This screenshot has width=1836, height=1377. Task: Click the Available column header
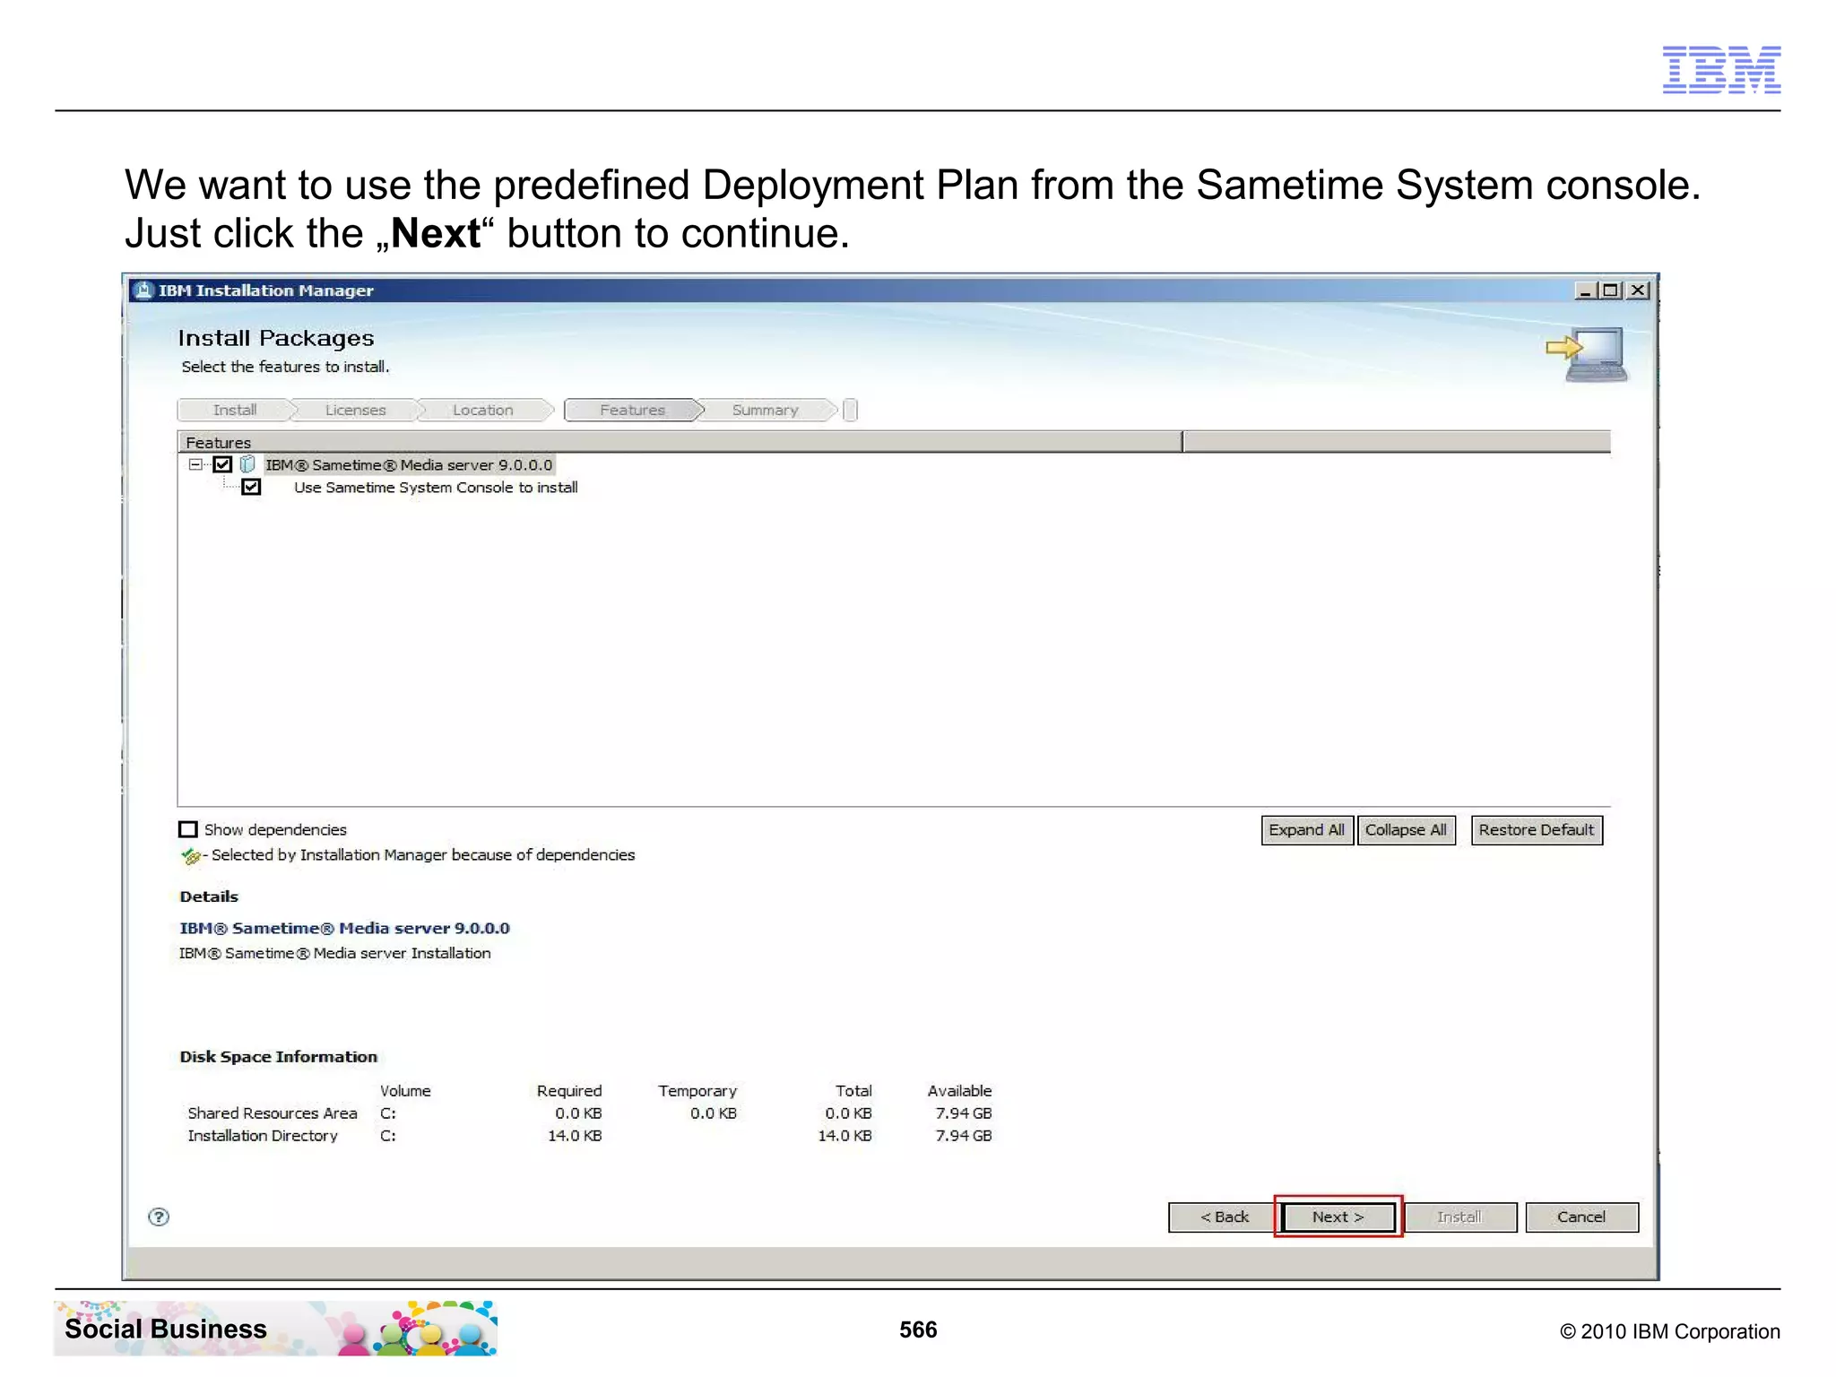959,1091
